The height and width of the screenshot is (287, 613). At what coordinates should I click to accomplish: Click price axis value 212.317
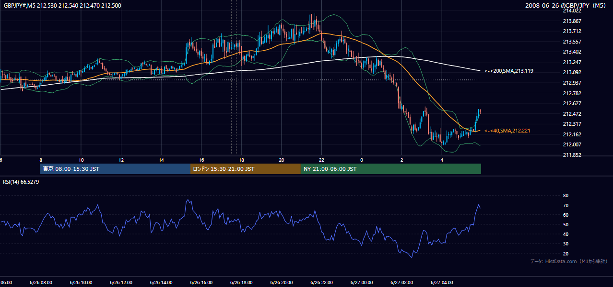coord(571,124)
